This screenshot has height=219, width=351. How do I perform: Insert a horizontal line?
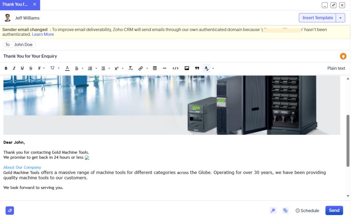pyautogui.click(x=165, y=68)
